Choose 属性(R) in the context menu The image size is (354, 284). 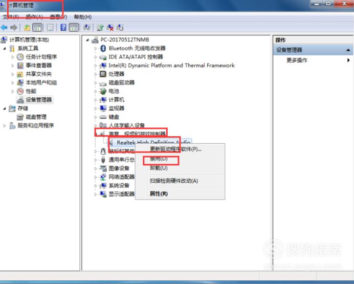pos(159,194)
